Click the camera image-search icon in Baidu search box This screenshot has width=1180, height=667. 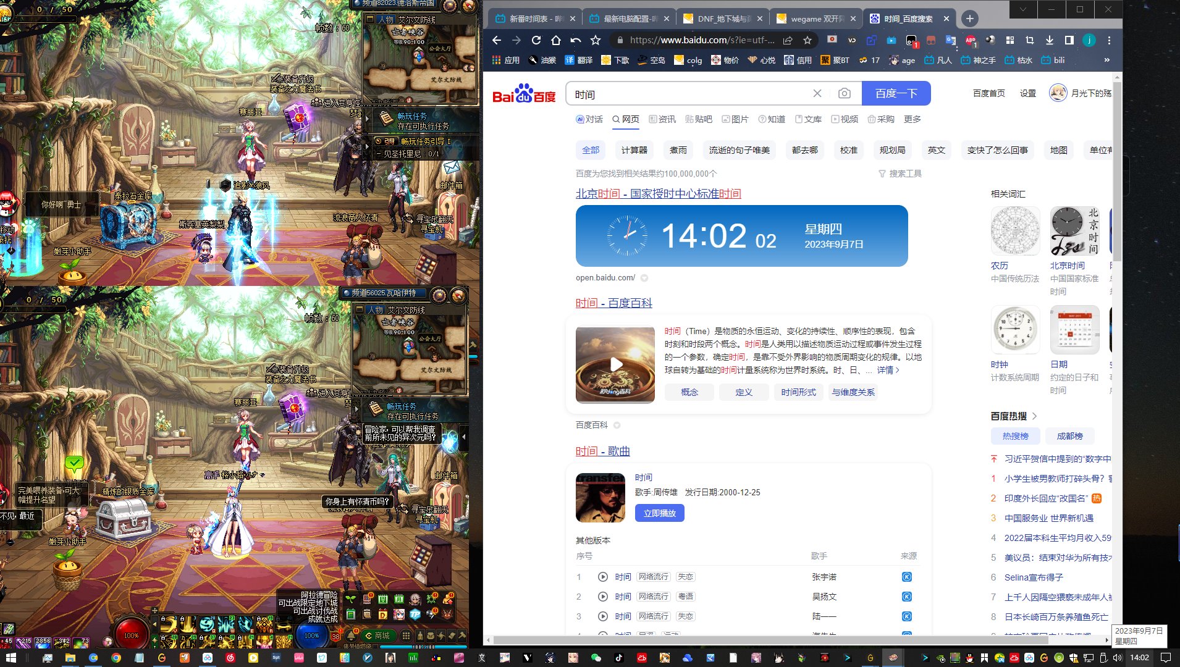845,93
